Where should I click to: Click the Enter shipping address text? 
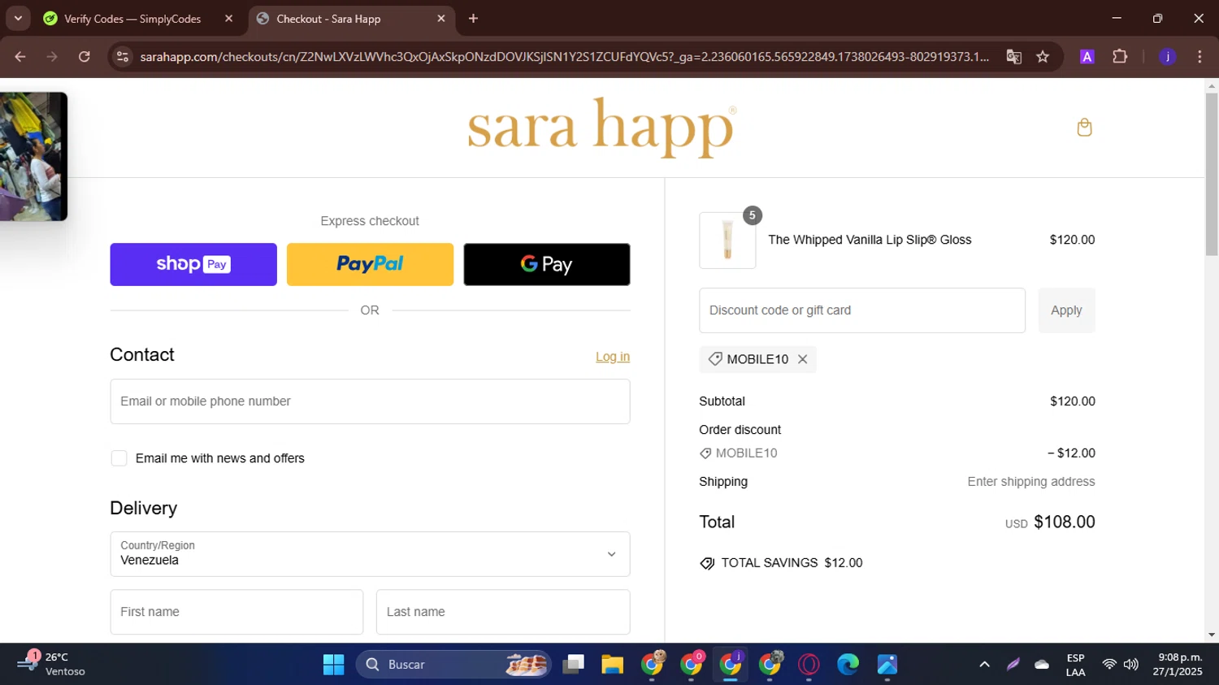click(1031, 482)
